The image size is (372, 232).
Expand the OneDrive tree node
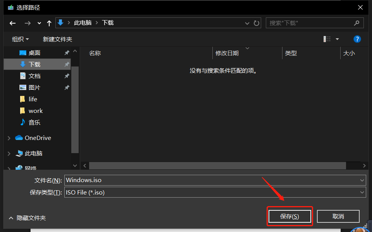coord(9,138)
